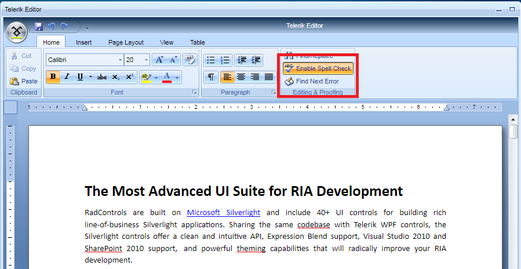Expand the quick access toolbar customize arrow
Image resolution: width=521 pixels, height=269 pixels.
[88, 28]
